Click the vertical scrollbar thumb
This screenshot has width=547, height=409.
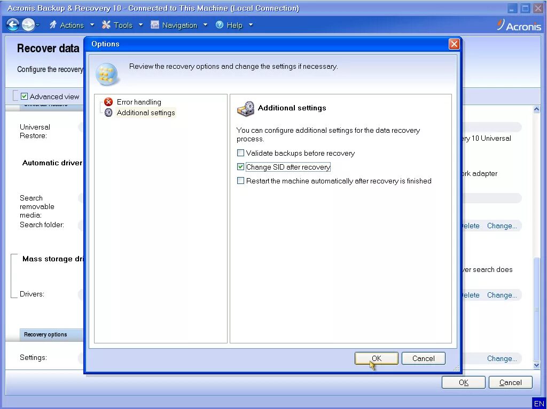[x=536, y=309]
